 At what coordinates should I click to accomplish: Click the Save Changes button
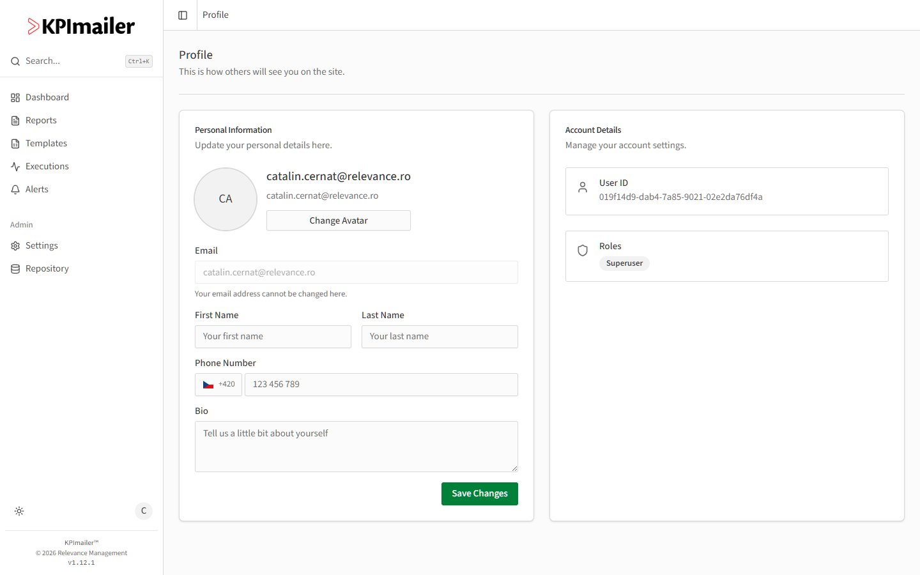point(480,494)
